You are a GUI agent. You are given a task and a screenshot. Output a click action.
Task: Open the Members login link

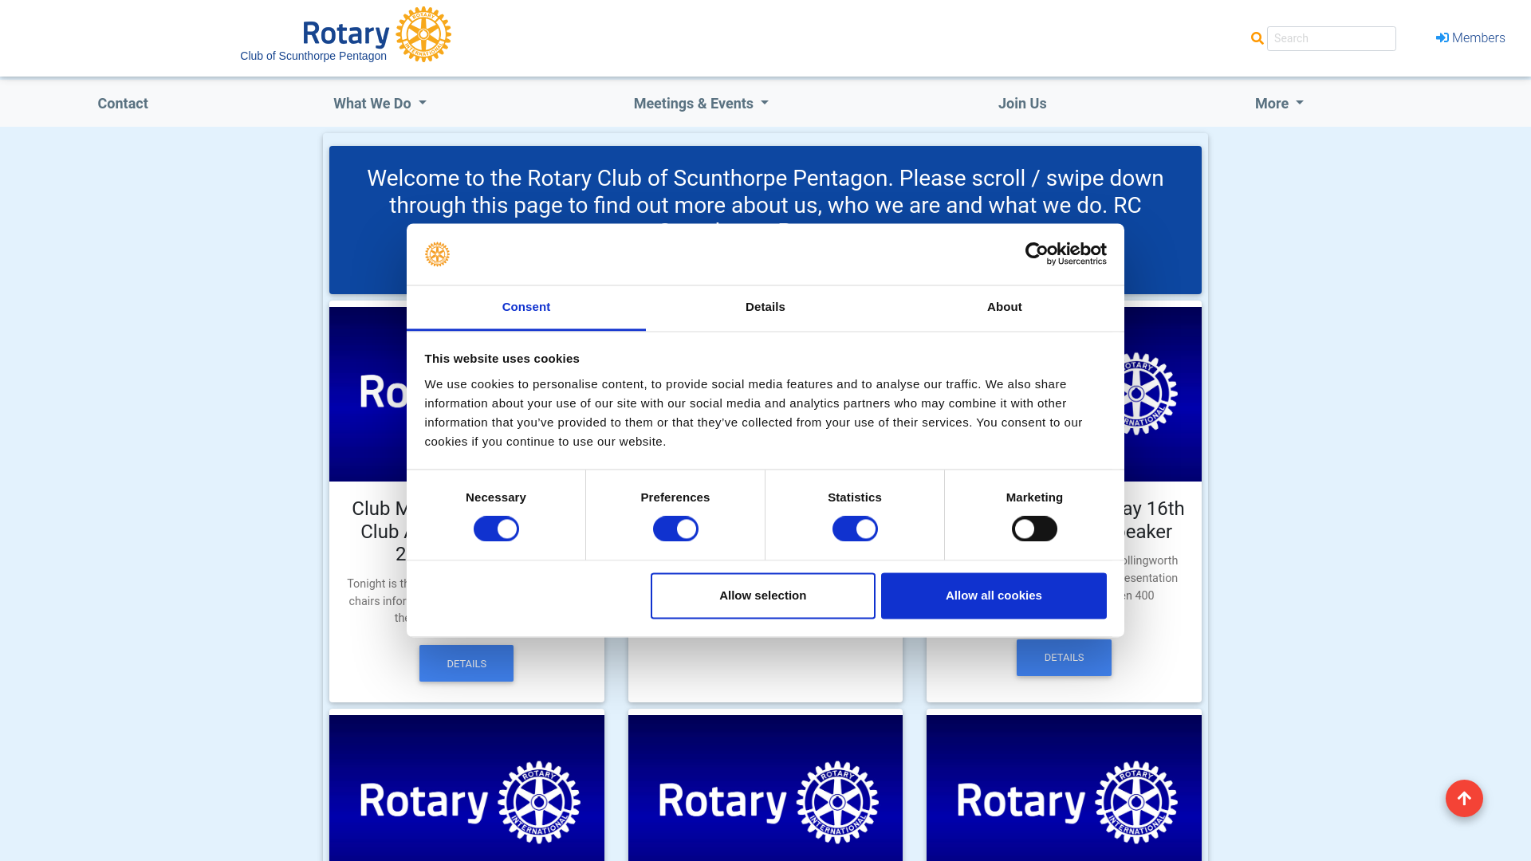pos(1470,38)
